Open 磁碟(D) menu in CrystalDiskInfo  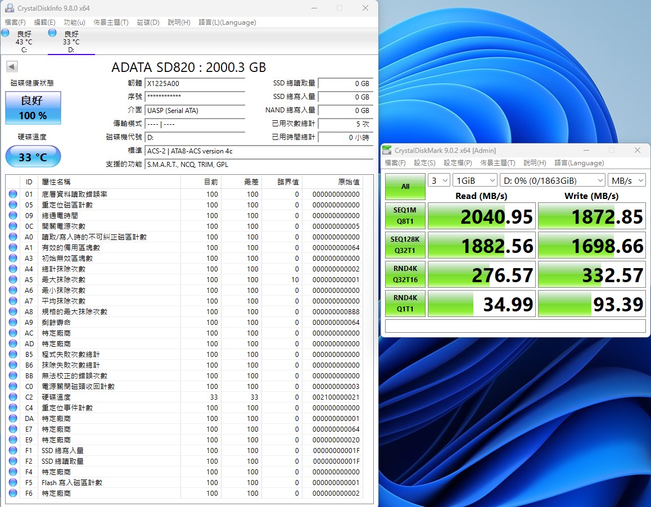148,22
